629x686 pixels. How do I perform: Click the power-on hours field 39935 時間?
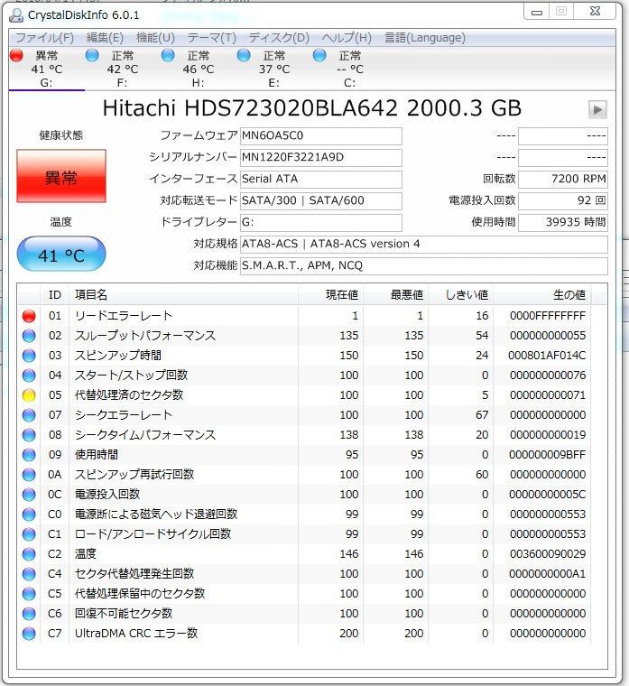[x=563, y=223]
